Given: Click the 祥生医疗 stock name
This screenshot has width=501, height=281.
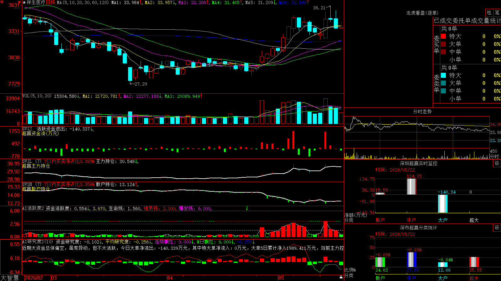Looking at the screenshot, I should (36, 2).
